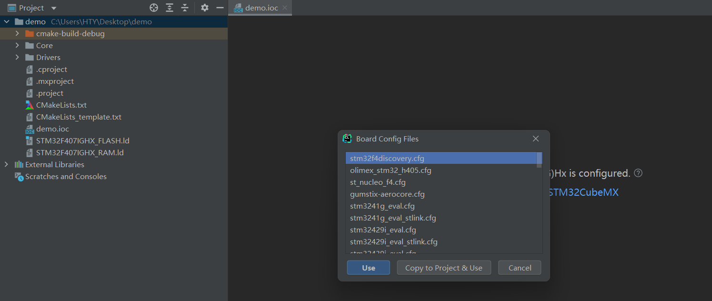Select st_nucleo_f4.cfg in the list

[x=378, y=182]
